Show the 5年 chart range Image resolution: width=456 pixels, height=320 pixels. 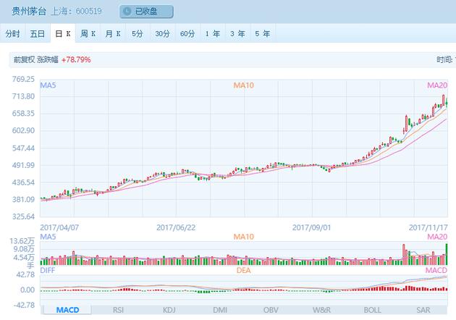263,34
